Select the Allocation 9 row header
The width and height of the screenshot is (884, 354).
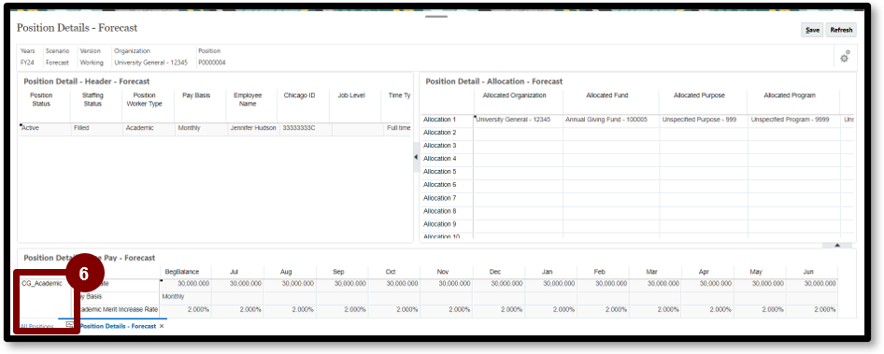pos(447,224)
